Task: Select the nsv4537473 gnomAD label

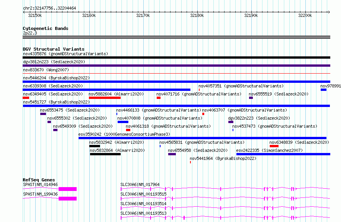Action: (x=275, y=126)
